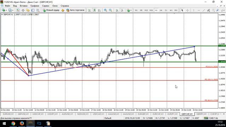226x127 pixels.
Task: Expand the Profiles dropdown arrow
Action: 13,10
